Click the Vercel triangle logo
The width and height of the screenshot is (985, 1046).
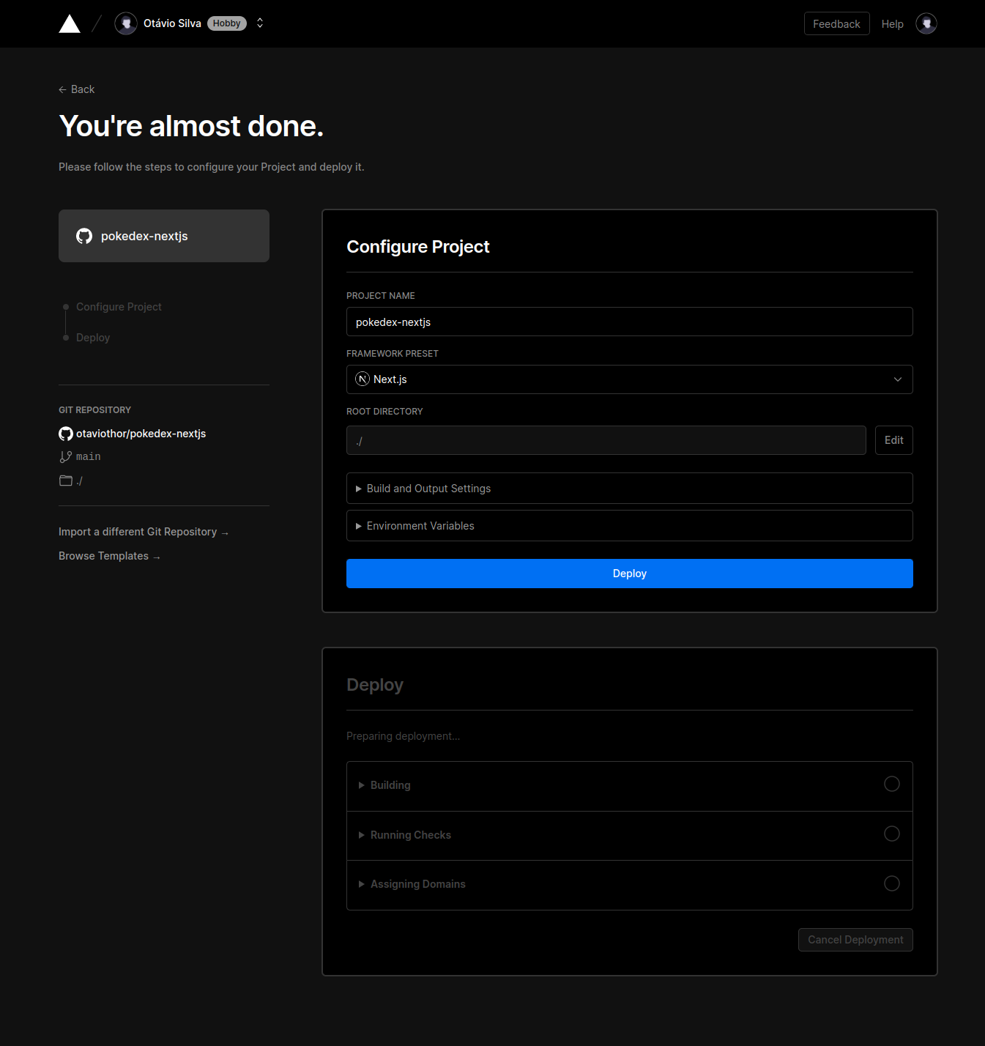coord(70,24)
